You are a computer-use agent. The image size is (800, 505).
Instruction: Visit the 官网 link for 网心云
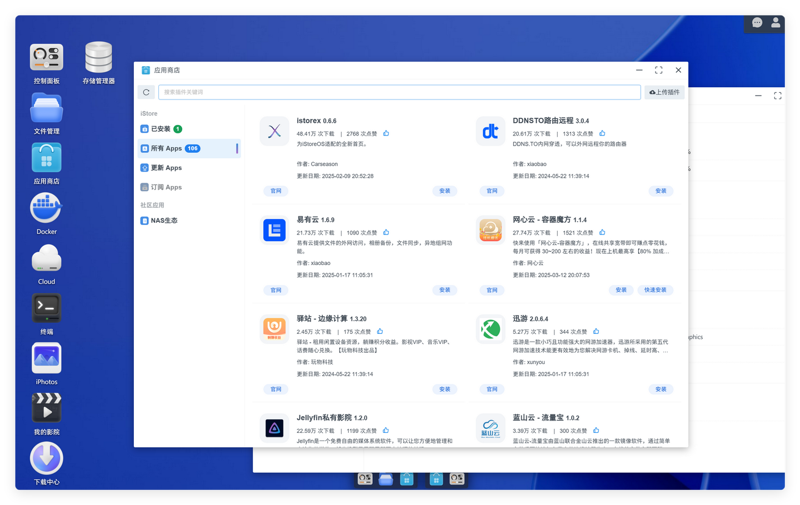point(492,290)
